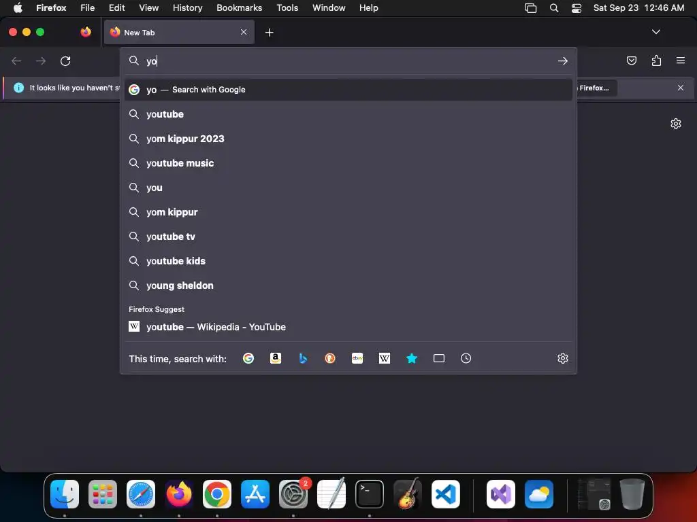Open Save to Pocket icon
The height and width of the screenshot is (522, 697).
631,60
